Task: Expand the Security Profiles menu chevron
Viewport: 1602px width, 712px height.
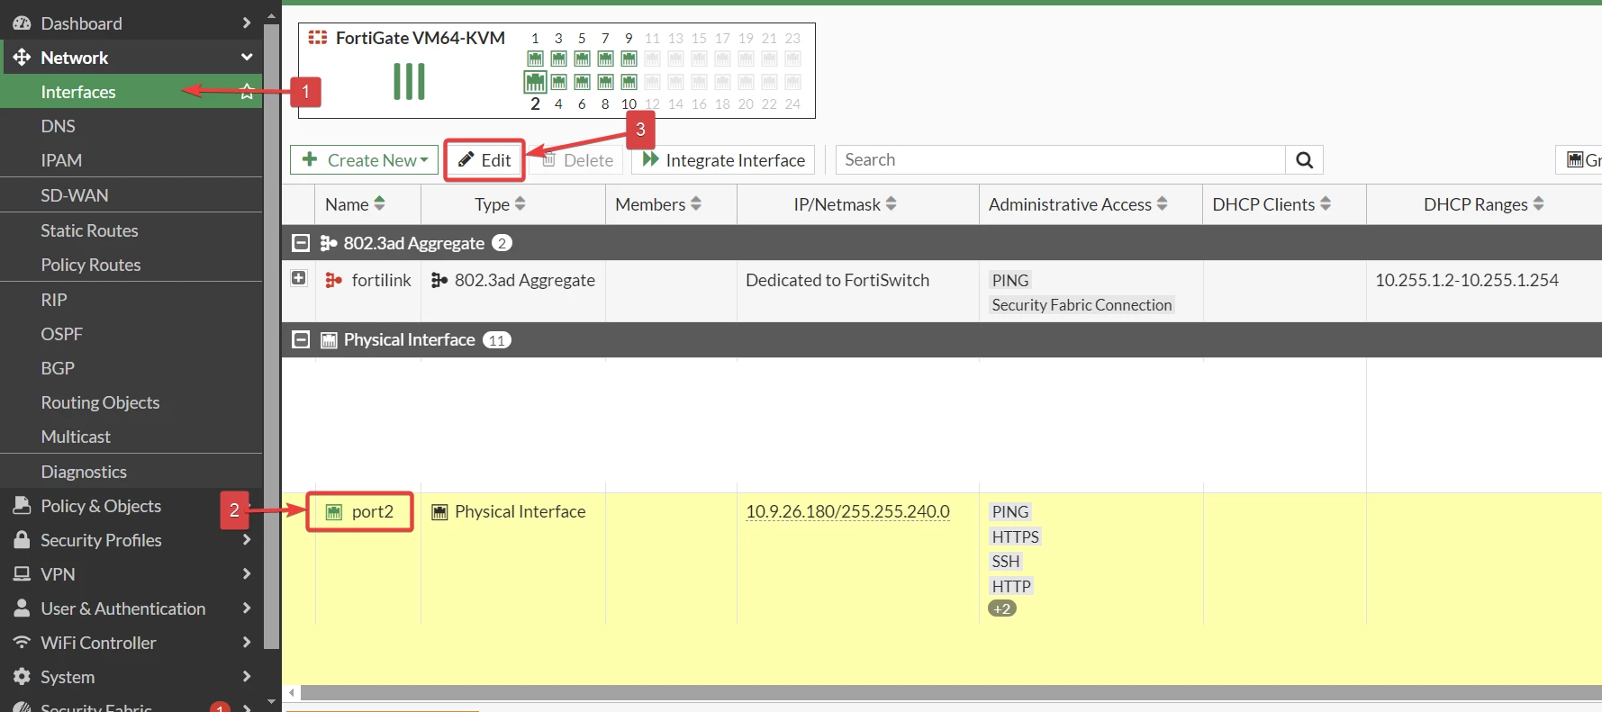Action: 247,540
